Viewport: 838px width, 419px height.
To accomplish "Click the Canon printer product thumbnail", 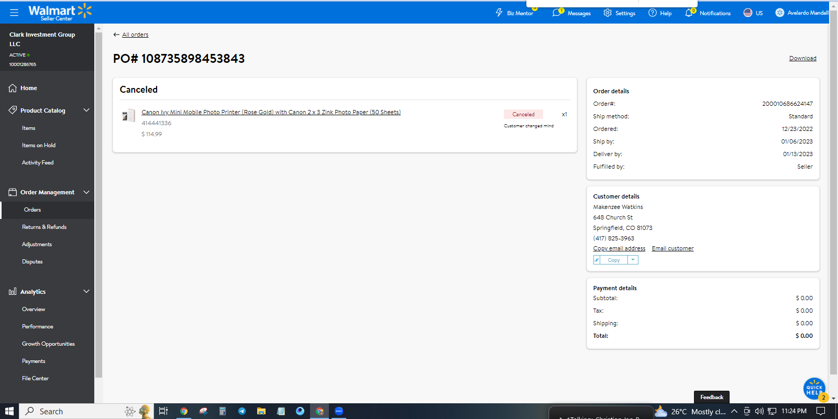I will pyautogui.click(x=128, y=115).
